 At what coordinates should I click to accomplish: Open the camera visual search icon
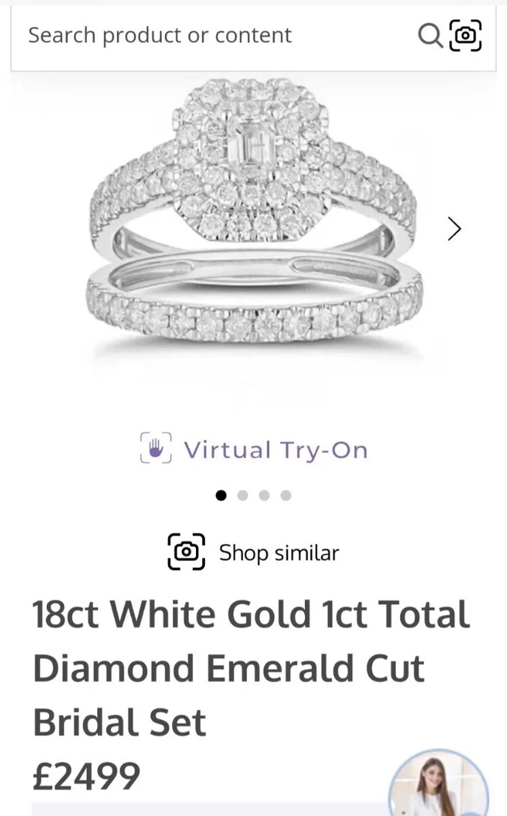tap(466, 35)
